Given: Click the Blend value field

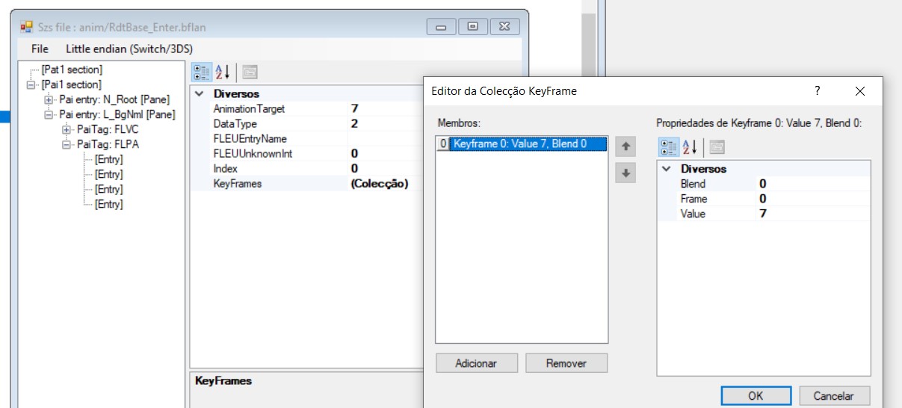Looking at the screenshot, I should point(813,184).
